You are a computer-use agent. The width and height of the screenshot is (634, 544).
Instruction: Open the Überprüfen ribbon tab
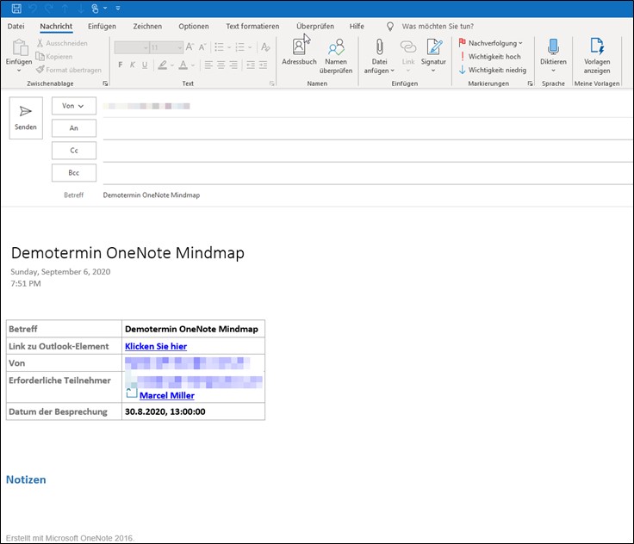click(x=315, y=27)
